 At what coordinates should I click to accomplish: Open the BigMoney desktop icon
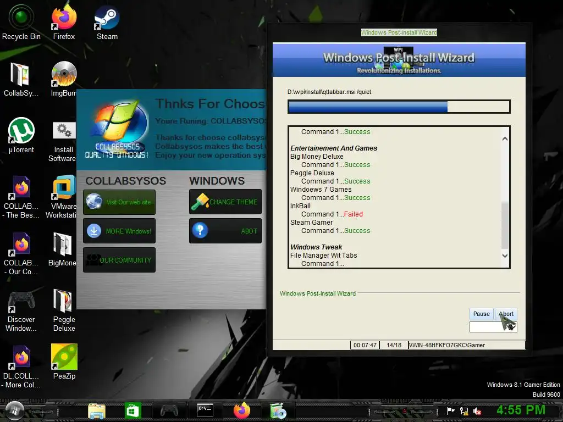(63, 249)
